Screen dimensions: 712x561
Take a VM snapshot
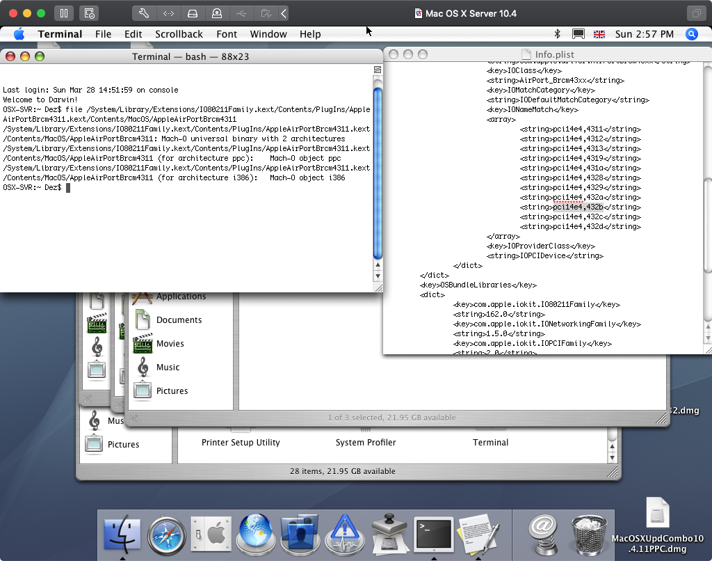click(89, 13)
